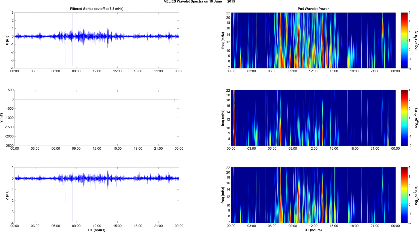
Task: Click the 'VELIES Wavelet Spectra' figure heading
Action: tap(199, 2)
